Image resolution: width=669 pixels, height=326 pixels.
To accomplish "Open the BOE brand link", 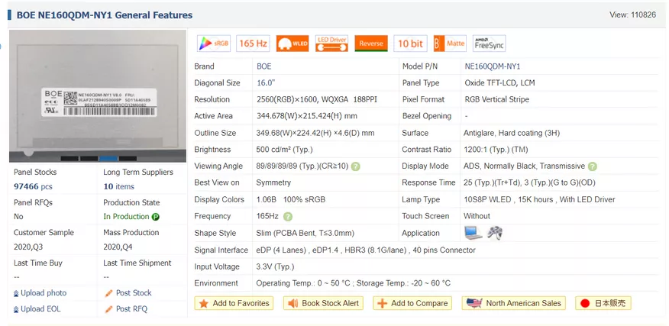I will pyautogui.click(x=264, y=66).
